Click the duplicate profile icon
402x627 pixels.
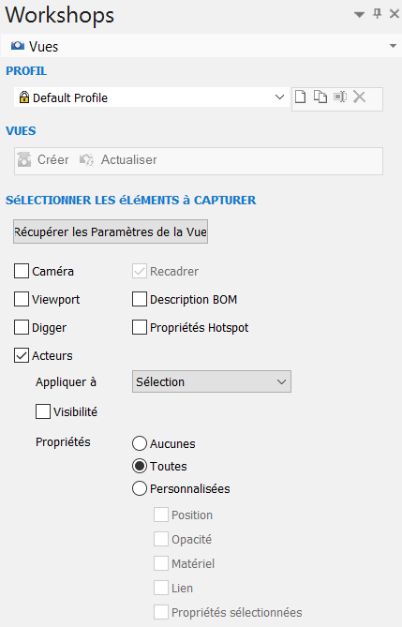tap(320, 97)
